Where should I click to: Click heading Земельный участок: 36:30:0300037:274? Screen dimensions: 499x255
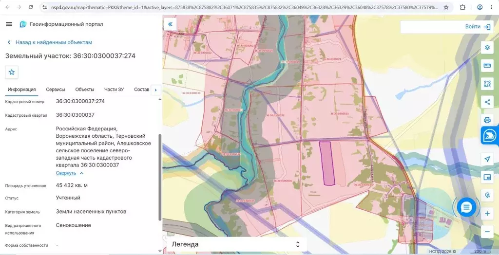coord(70,56)
